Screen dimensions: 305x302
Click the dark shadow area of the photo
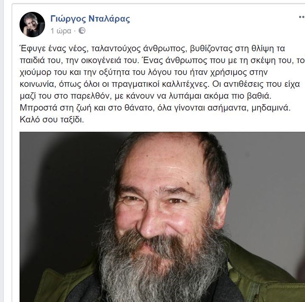(64, 194)
